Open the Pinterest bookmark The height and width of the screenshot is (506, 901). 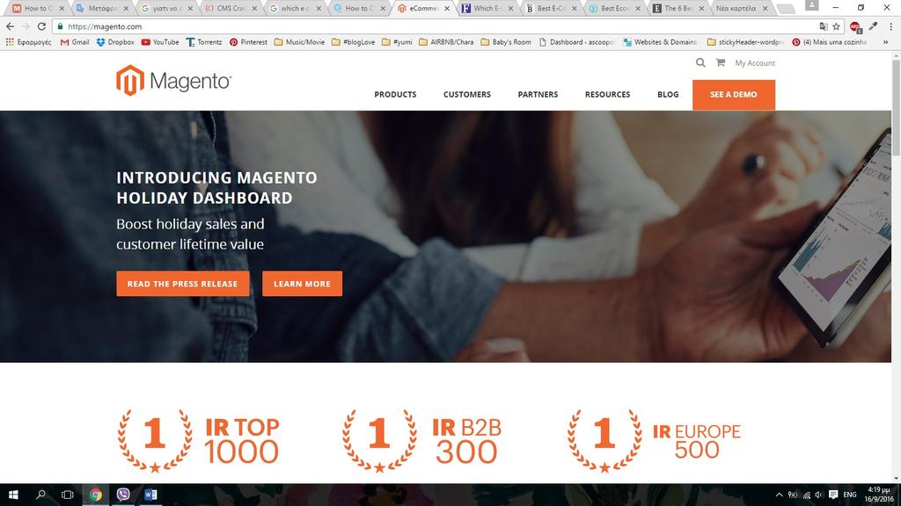tap(248, 42)
